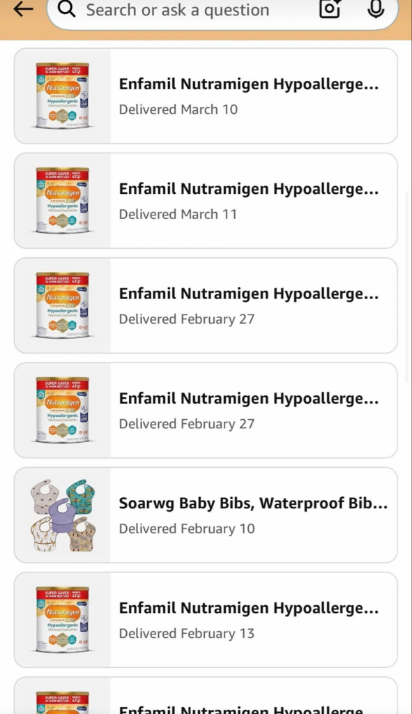Tap the microphone to search by voice
The height and width of the screenshot is (714, 412).
[x=376, y=10]
